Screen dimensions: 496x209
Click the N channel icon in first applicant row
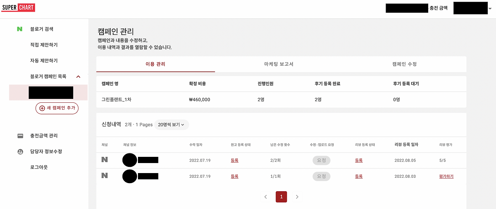point(105,160)
